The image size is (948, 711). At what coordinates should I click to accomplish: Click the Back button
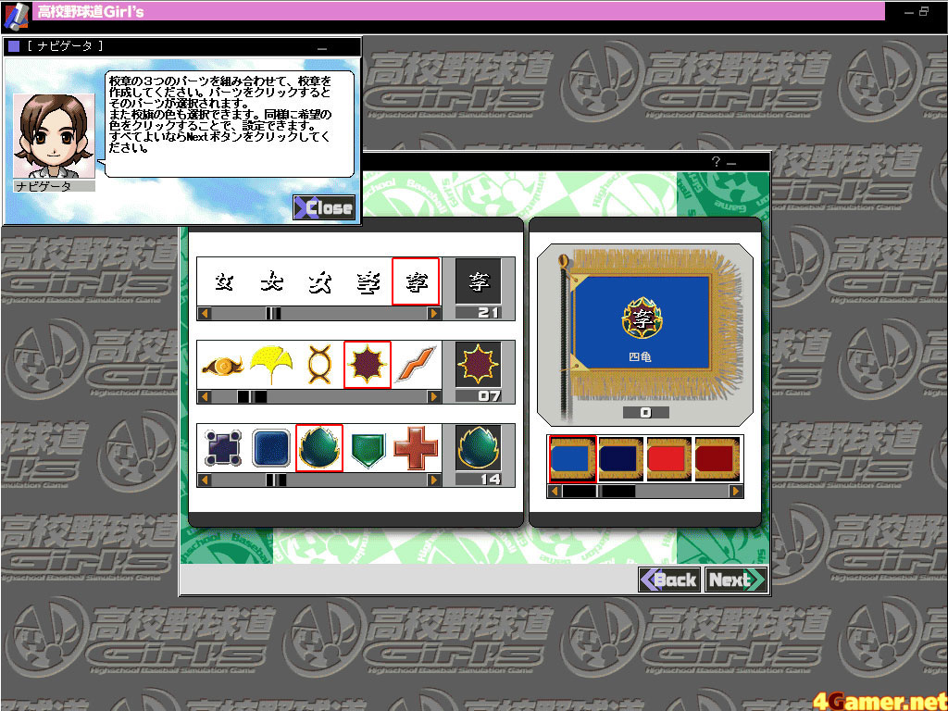tap(670, 580)
